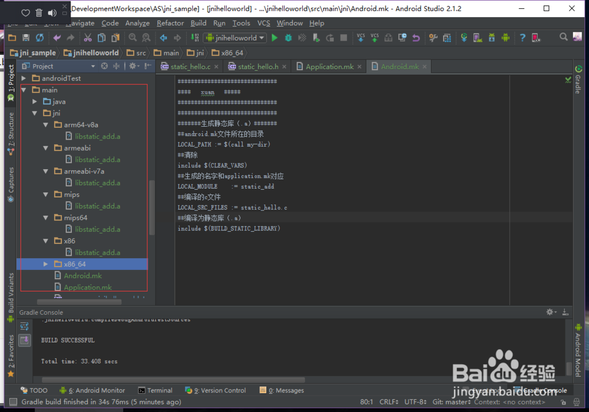
Task: Click the Redo arrow icon
Action: click(x=70, y=38)
